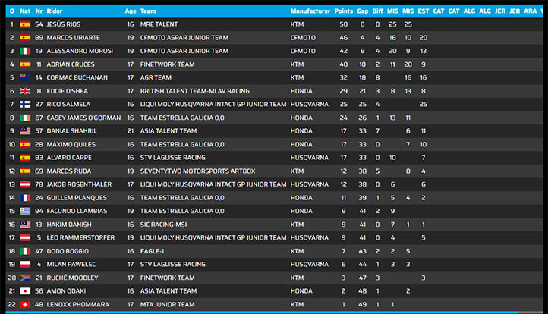Click the Irish flag for Casey James O'Gorman
Screen dimensions: 548x314
pos(25,118)
